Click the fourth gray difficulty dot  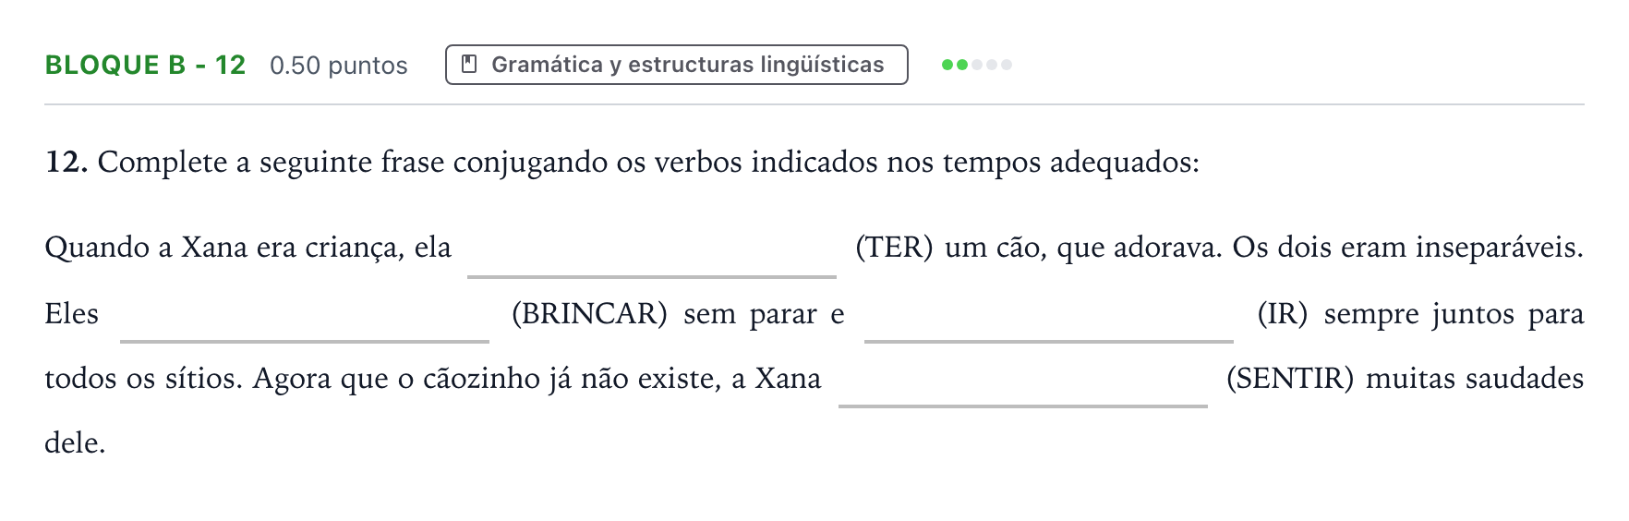point(992,65)
